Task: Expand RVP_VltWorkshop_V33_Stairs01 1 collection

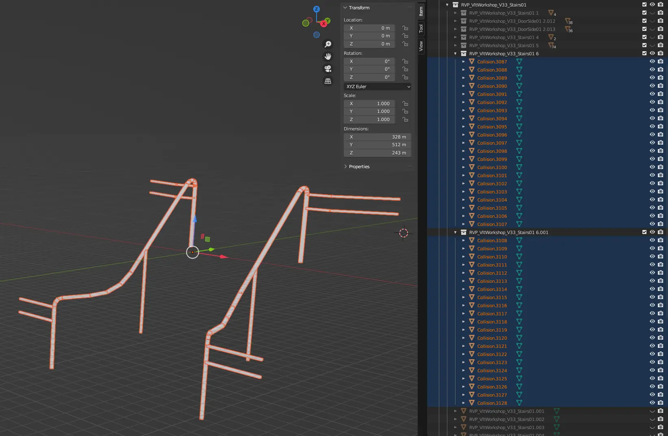Action: [455, 13]
